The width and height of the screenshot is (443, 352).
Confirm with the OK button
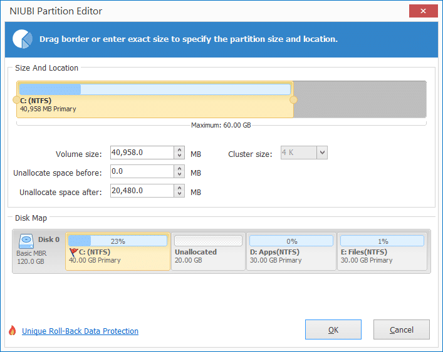pyautogui.click(x=333, y=329)
